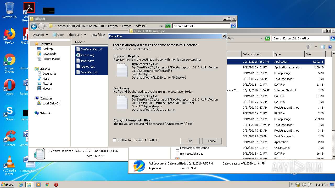Screen dimensions: 335x188
Task: Click New folder toolbar command
Action: coord(98,35)
